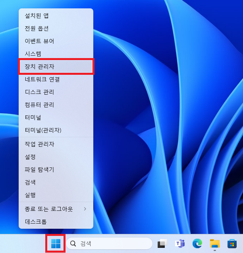The height and width of the screenshot is (253, 243).
Task: Select 전원 옵션 menu entry
Action: tap(56, 28)
